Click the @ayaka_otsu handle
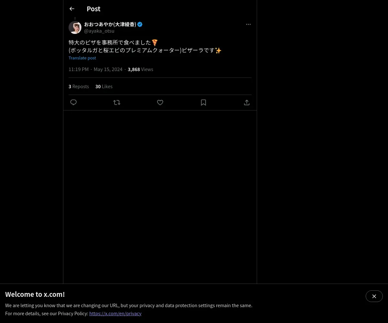The height and width of the screenshot is (323, 388). coord(99,31)
